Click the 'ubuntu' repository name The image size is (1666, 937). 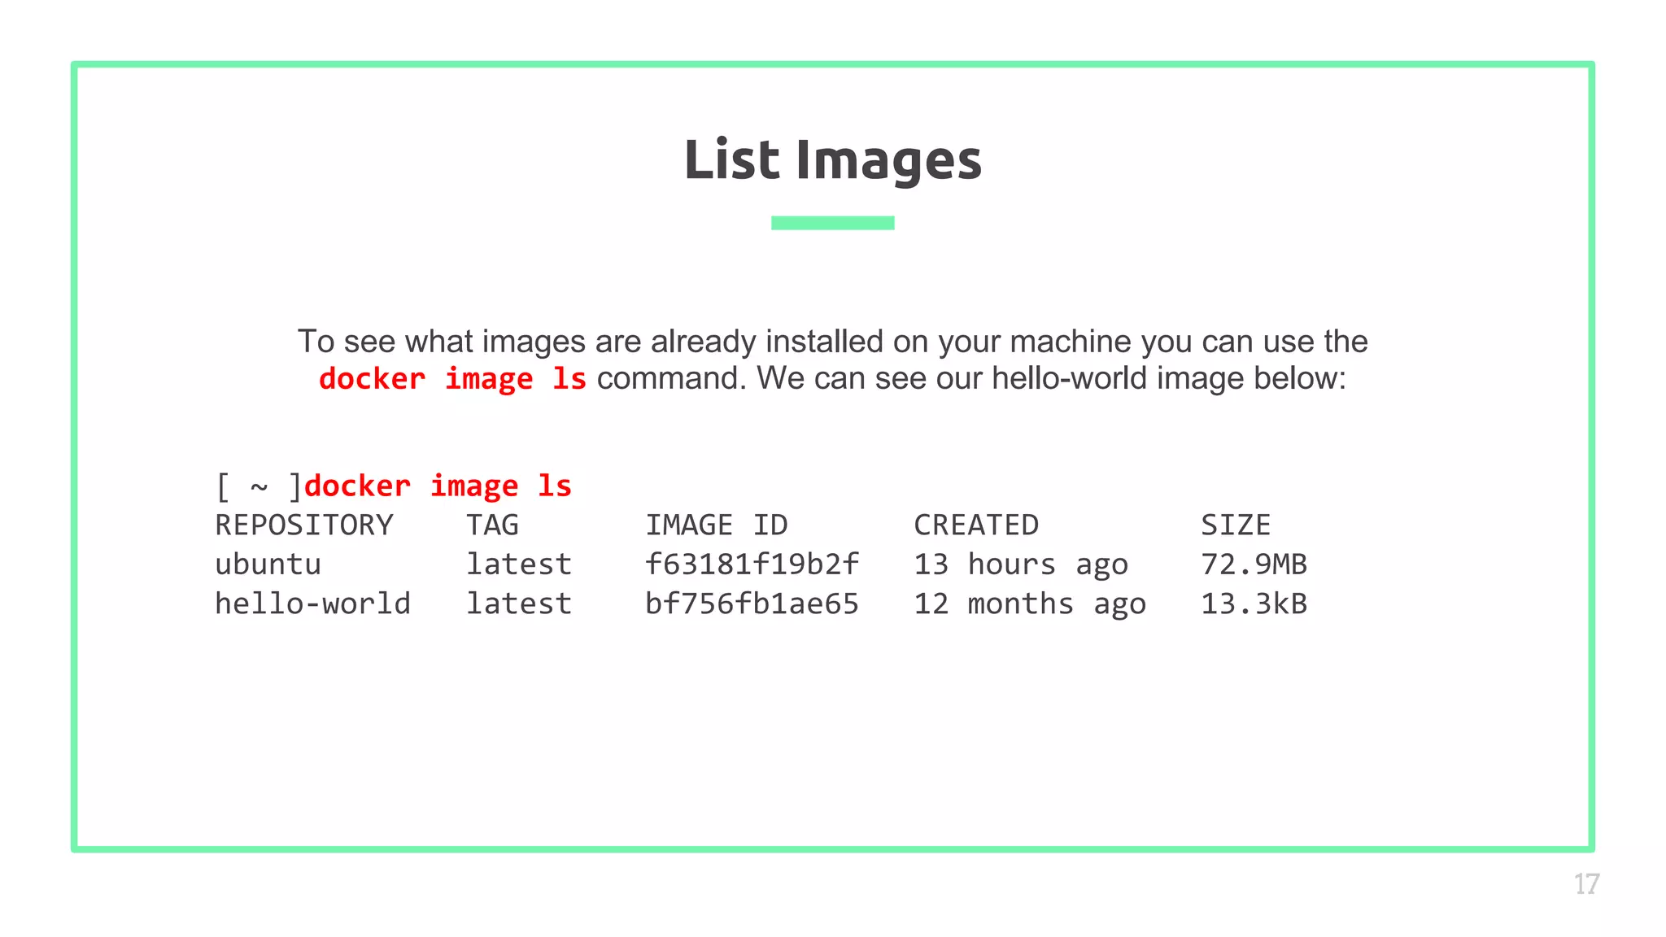268,564
